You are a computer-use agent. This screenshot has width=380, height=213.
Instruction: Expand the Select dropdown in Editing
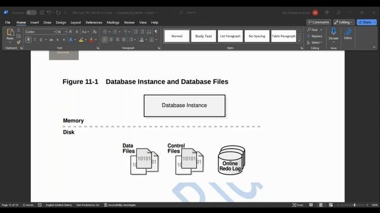[x=314, y=43]
